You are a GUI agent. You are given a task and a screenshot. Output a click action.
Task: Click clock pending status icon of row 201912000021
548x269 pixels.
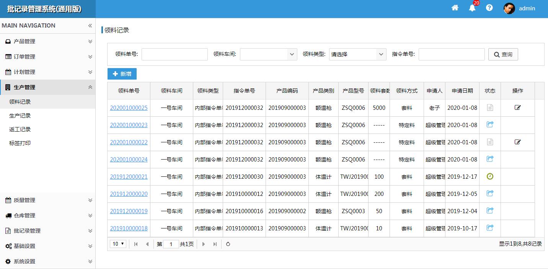490,176
